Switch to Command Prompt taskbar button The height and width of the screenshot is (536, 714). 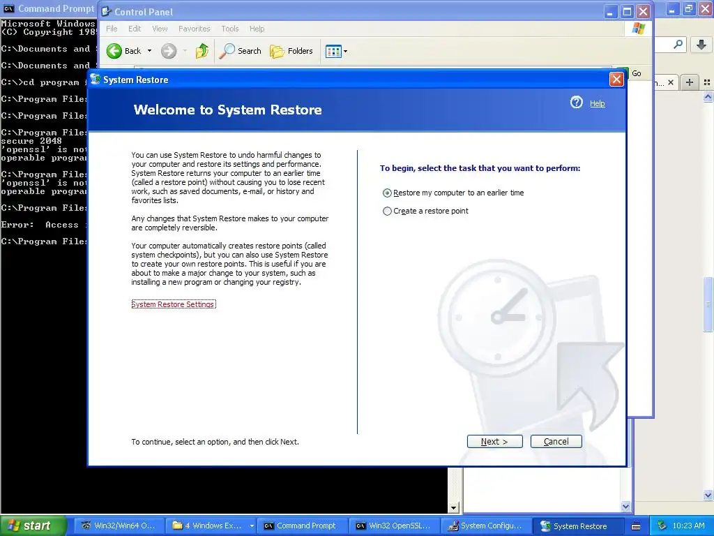coord(301,526)
